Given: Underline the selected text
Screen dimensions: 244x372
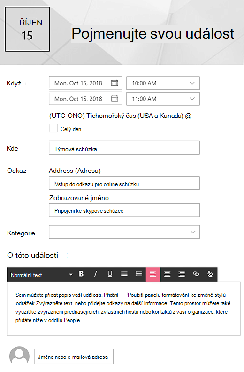Looking at the screenshot, I should [x=110, y=274].
